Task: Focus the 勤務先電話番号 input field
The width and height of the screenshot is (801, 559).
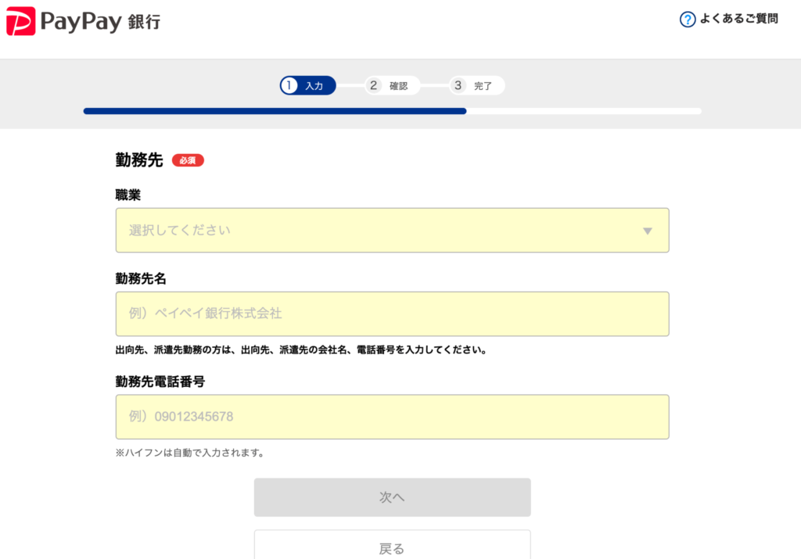Action: 392,417
